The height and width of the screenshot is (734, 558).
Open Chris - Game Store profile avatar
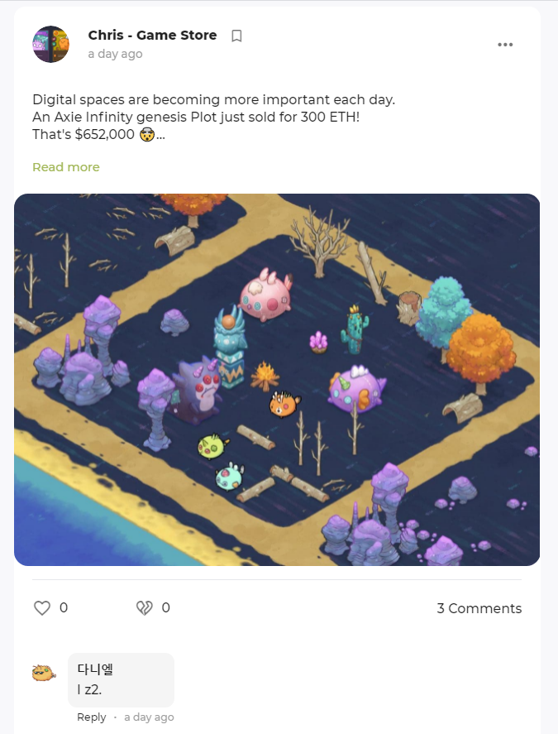coord(51,44)
